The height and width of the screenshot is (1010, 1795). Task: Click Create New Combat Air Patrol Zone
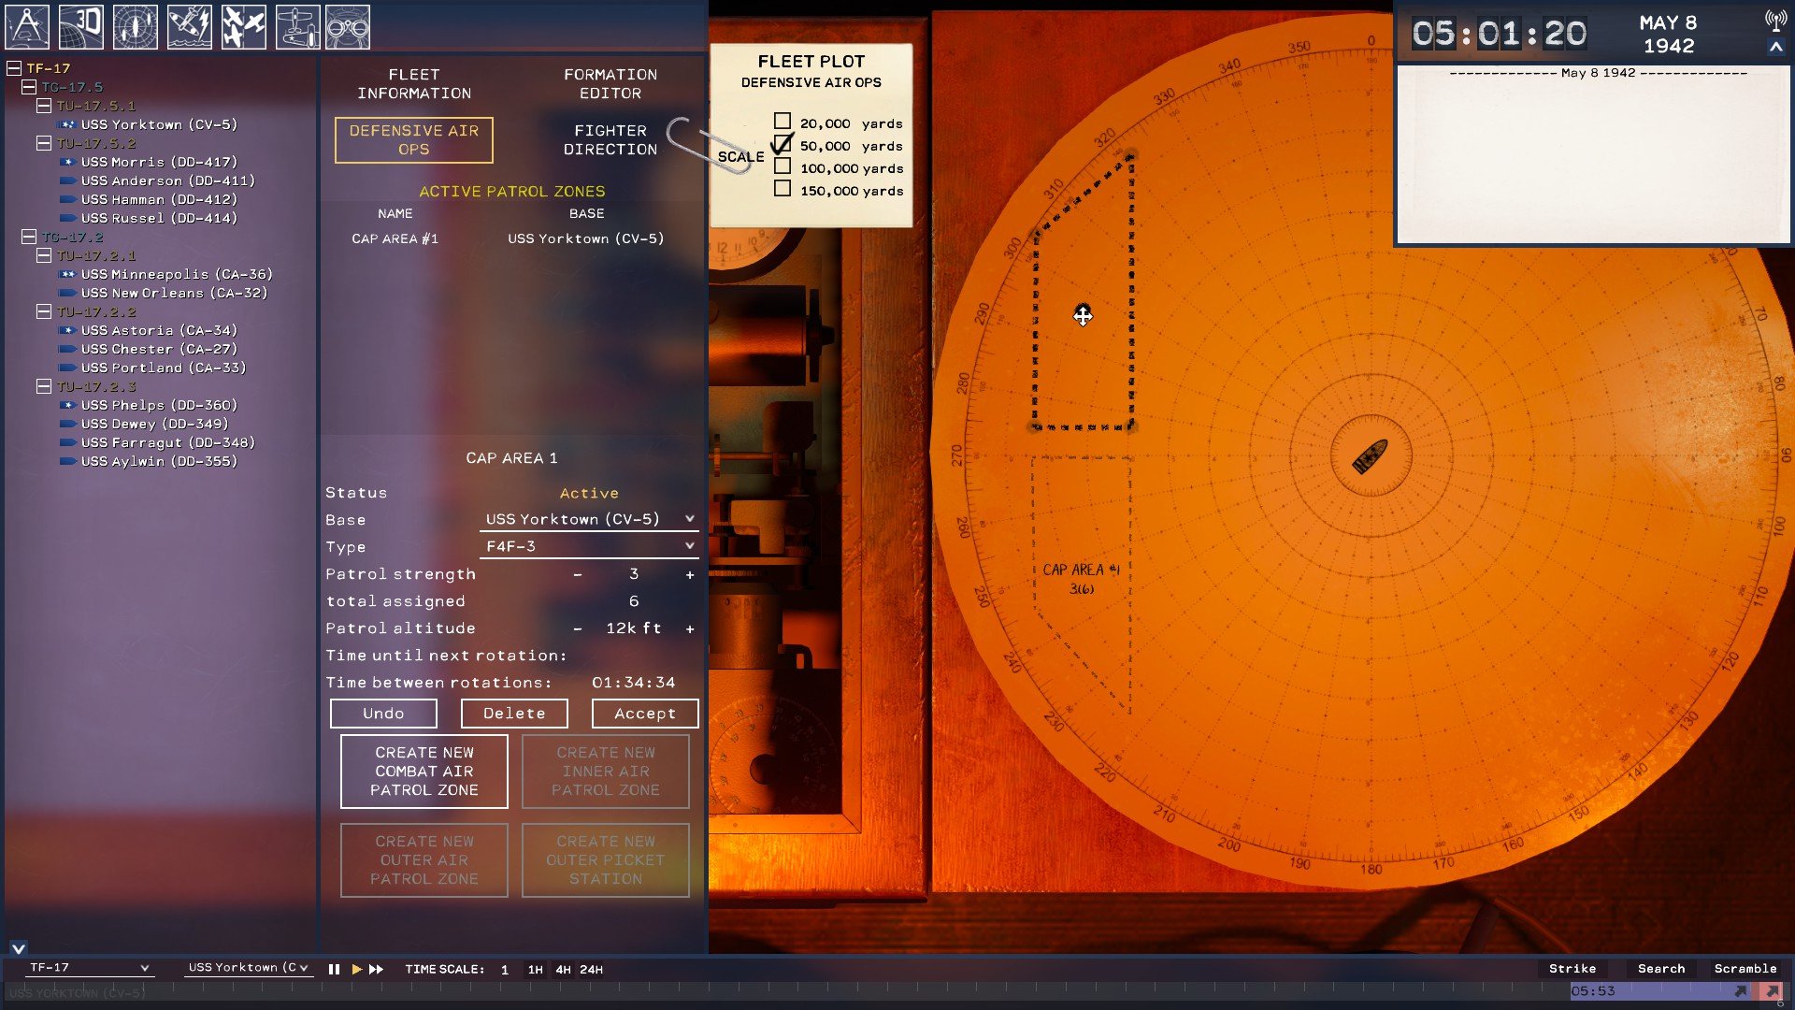pyautogui.click(x=424, y=772)
